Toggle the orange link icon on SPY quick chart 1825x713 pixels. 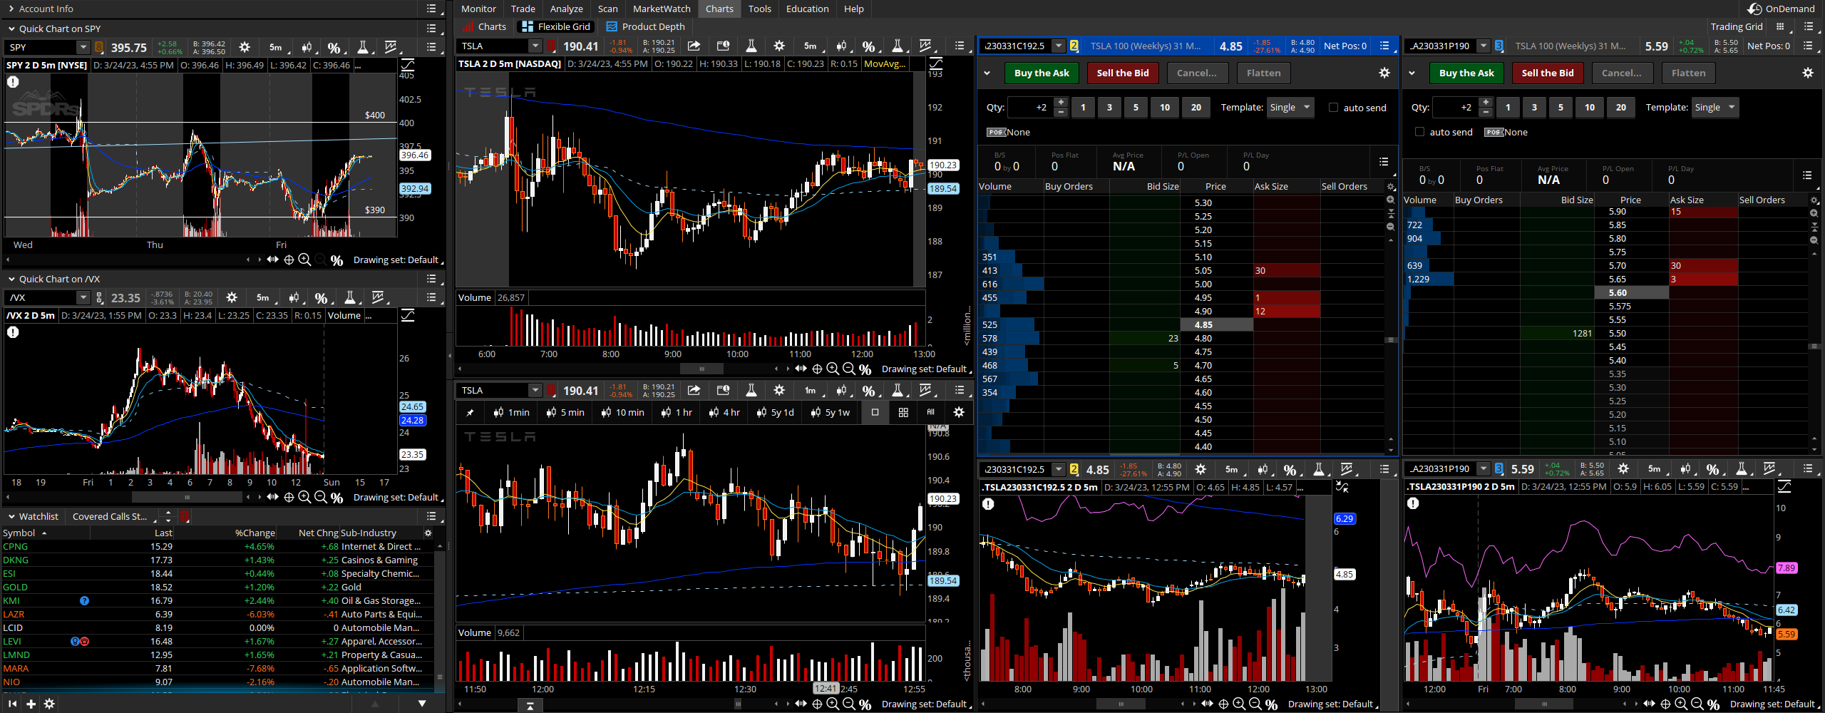[99, 48]
